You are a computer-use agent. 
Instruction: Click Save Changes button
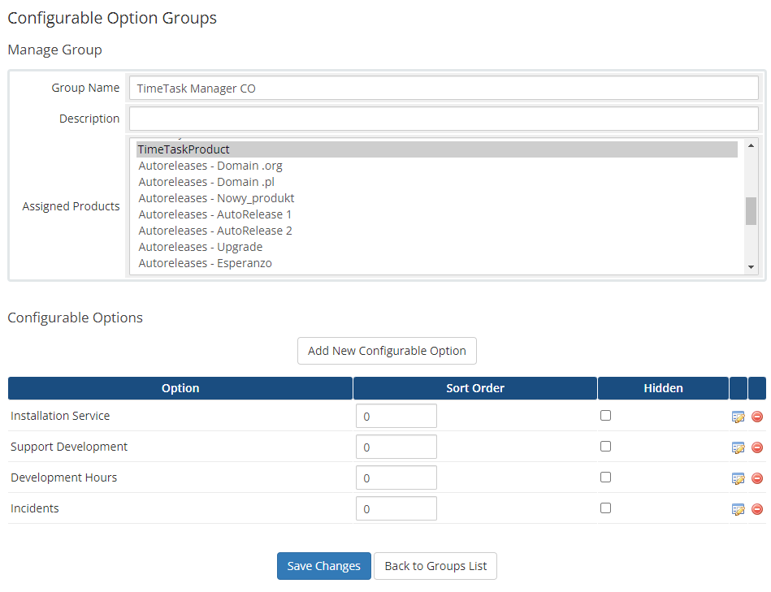(324, 566)
